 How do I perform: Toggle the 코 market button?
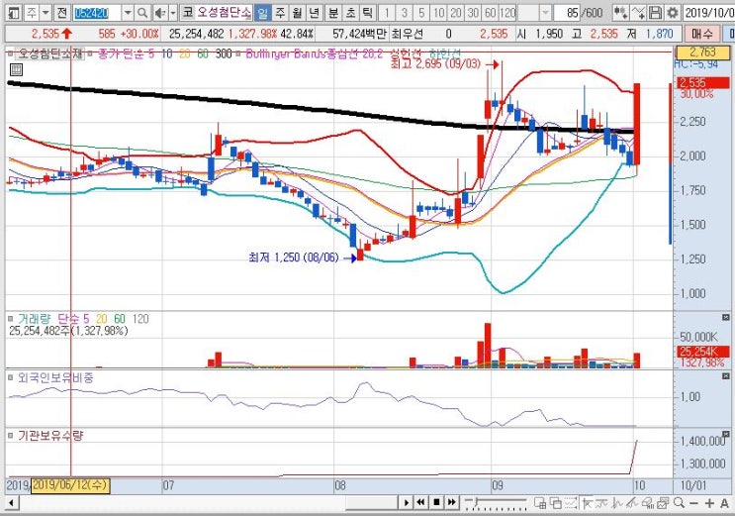click(x=188, y=13)
